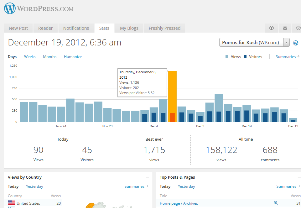Click WordPress icon beside the blog selector
Screen dimensions: 301x210
click(x=295, y=43)
